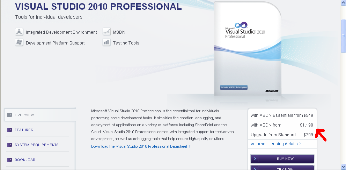Viewport: 346px width, 170px height.
Task: Click the Download arrow icon
Action: pyautogui.click(x=9, y=160)
